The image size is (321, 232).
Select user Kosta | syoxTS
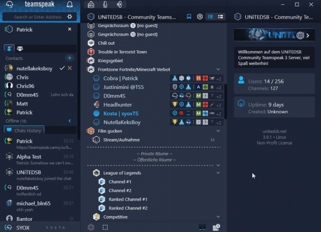click(x=121, y=114)
